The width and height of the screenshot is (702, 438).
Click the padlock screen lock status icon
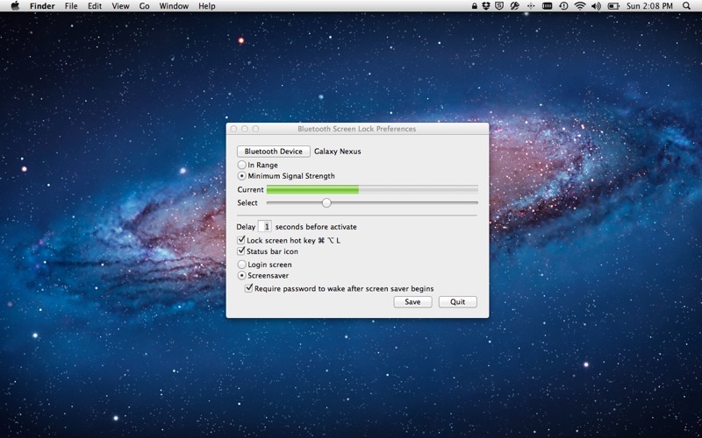pyautogui.click(x=474, y=6)
